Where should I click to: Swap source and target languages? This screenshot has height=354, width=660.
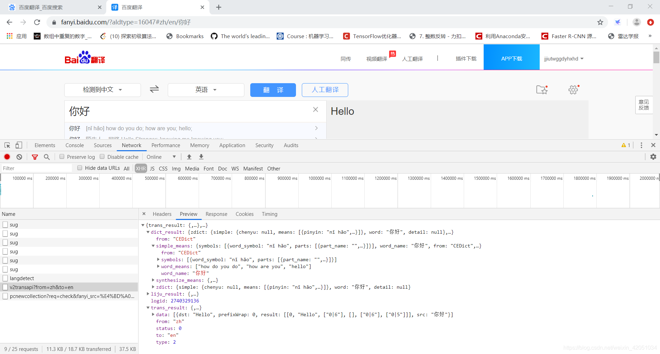point(154,89)
